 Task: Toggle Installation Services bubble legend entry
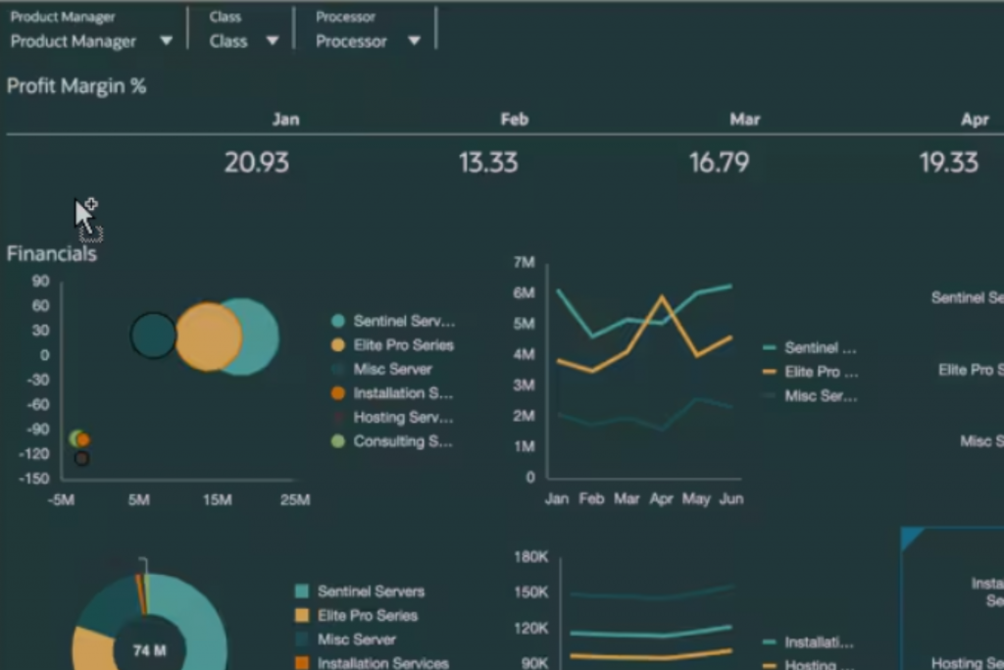tap(338, 393)
